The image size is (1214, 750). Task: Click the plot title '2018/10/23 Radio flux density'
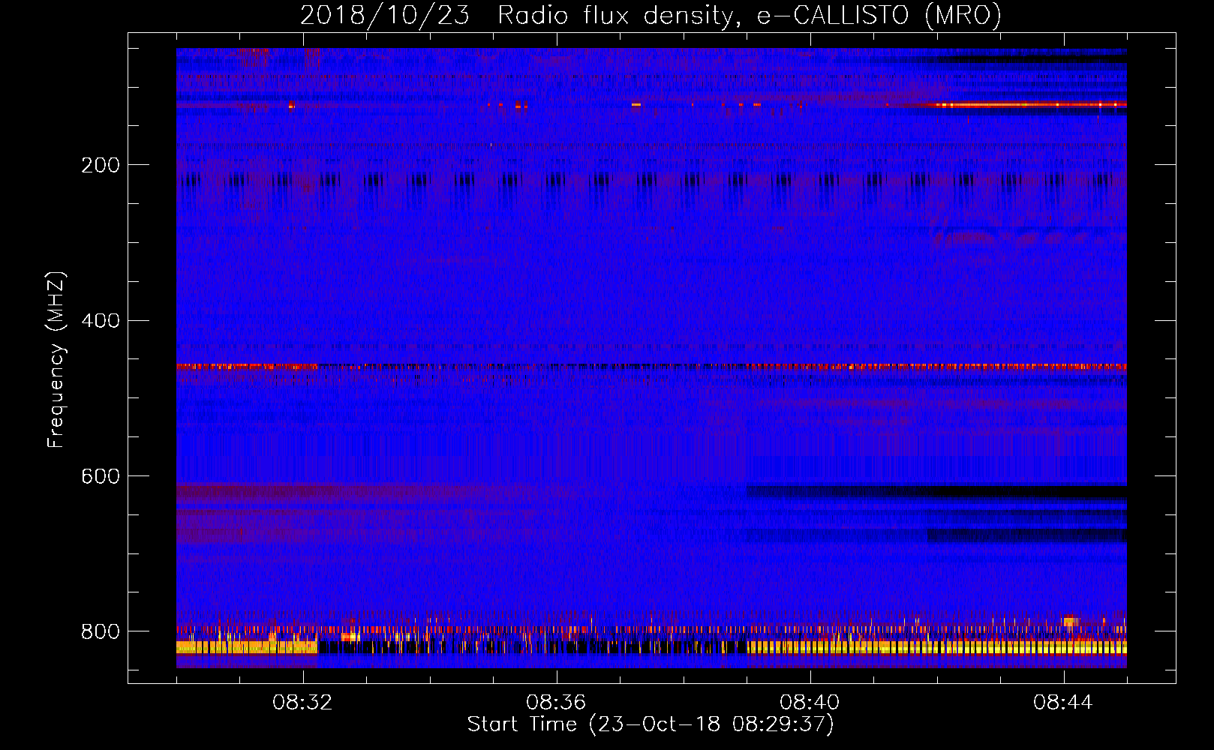(x=651, y=16)
